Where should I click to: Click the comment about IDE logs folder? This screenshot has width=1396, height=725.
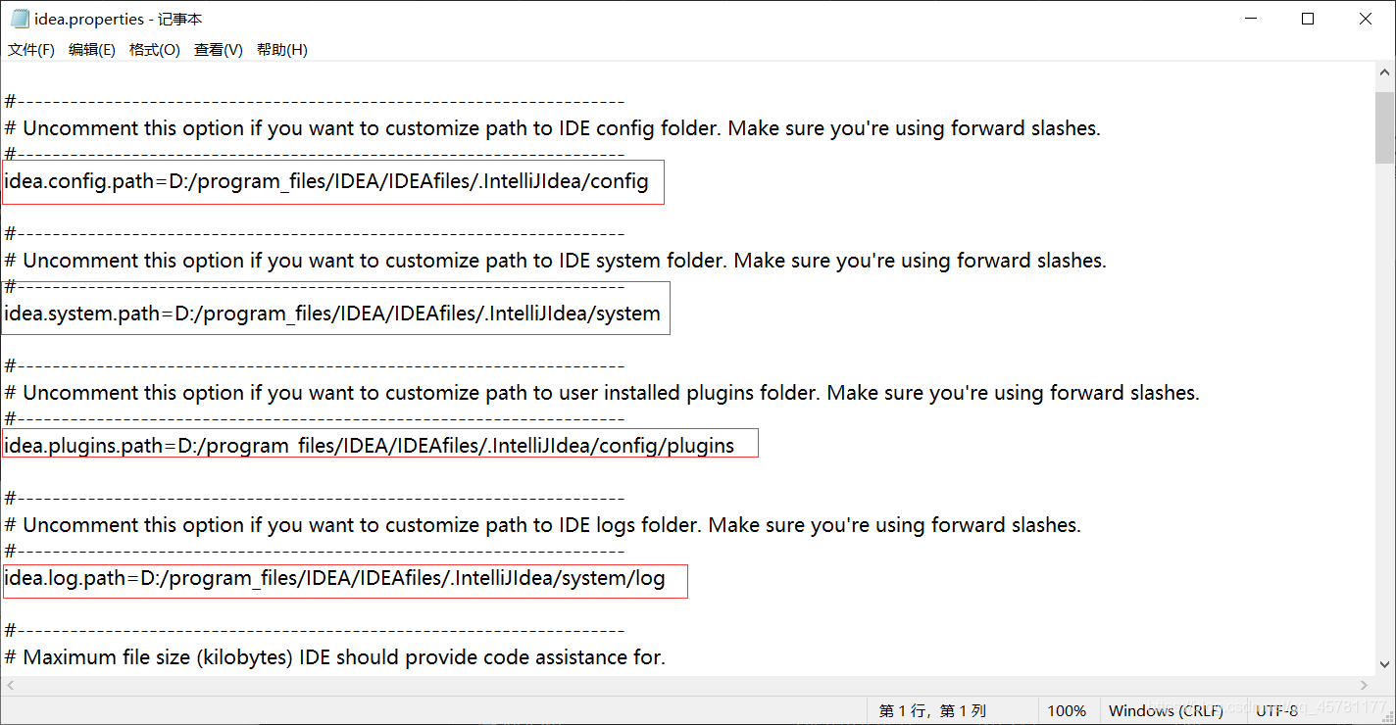click(x=543, y=525)
